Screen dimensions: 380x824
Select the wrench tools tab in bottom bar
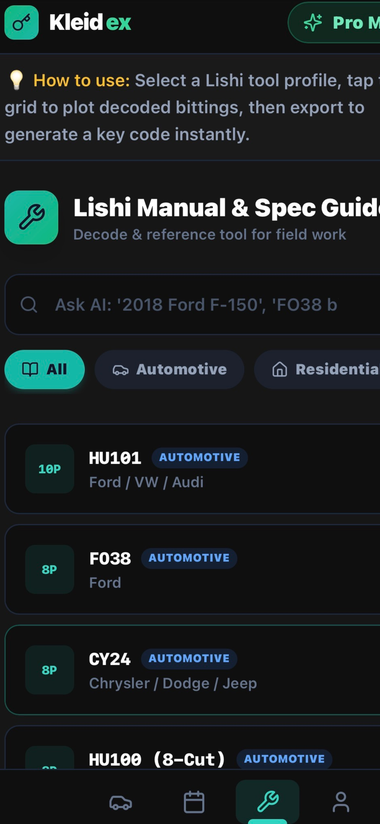(268, 802)
